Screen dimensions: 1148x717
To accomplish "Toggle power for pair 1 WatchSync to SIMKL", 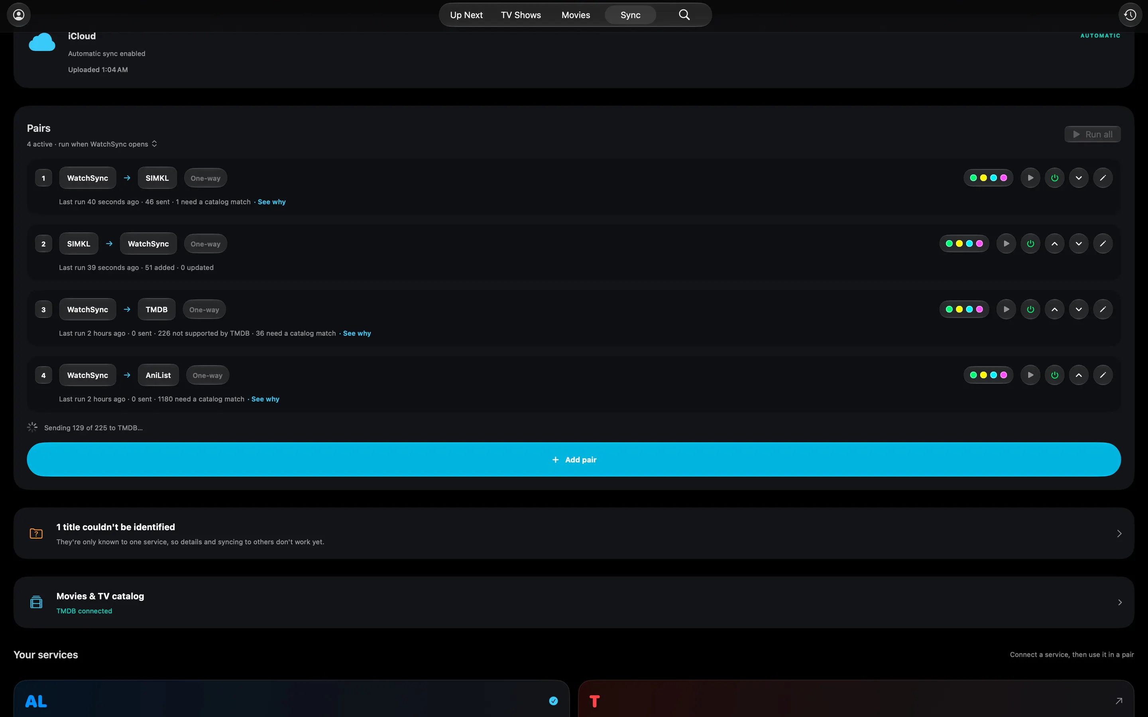I will (1054, 178).
